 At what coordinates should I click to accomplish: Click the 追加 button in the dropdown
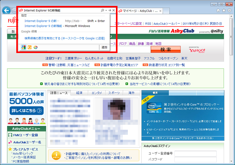tap(104, 47)
